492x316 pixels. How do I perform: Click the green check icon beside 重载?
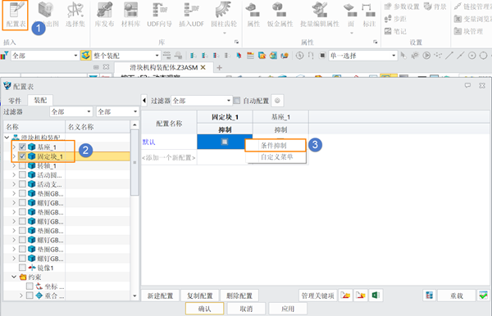[483, 296]
